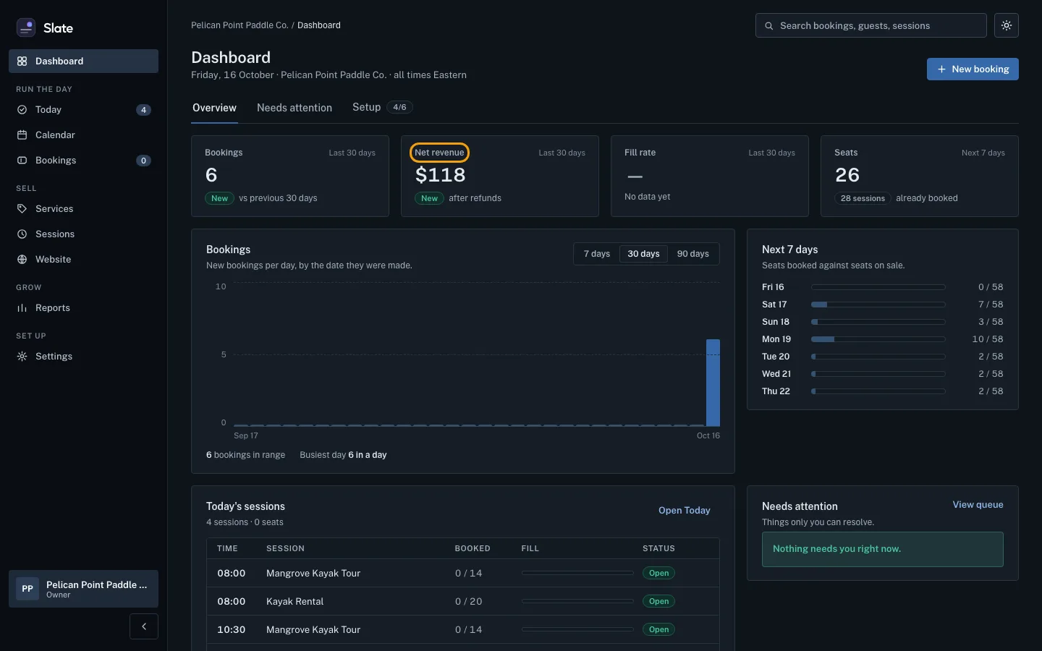Click the 28 sessions badge
The image size is (1042, 651).
[x=863, y=198]
